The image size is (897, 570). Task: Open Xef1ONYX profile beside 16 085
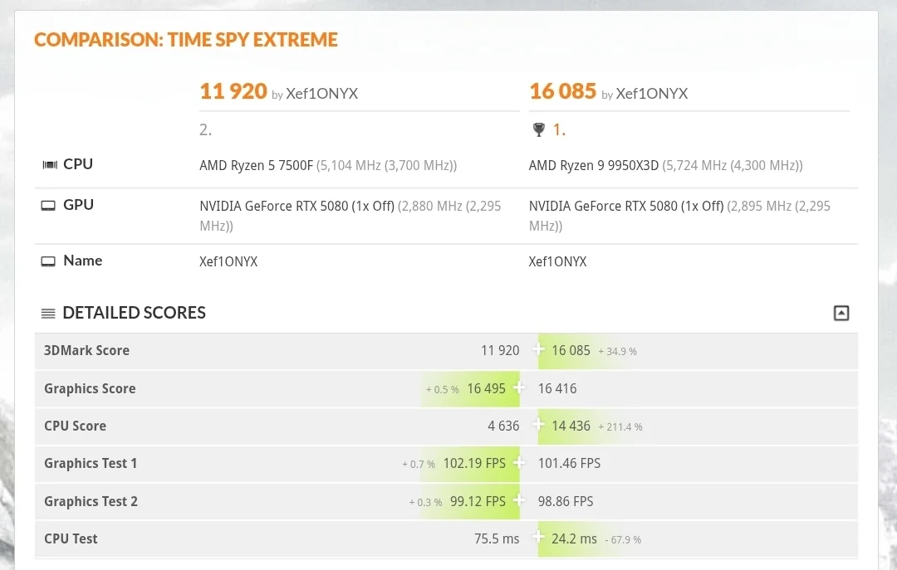pos(652,93)
